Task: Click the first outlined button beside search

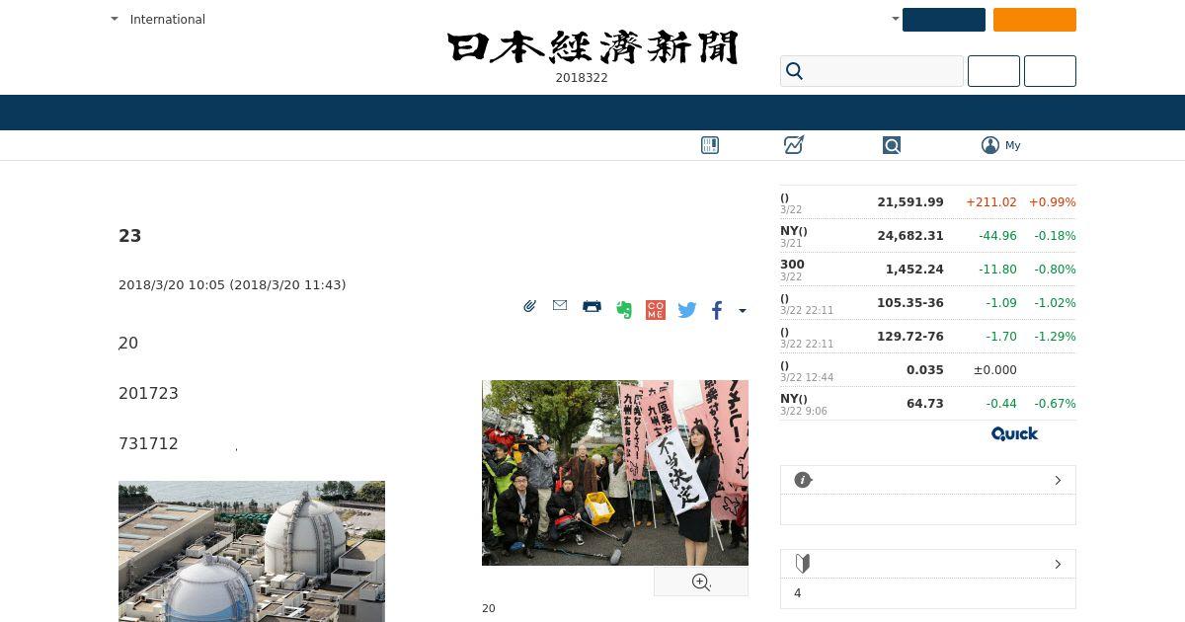Action: click(993, 71)
